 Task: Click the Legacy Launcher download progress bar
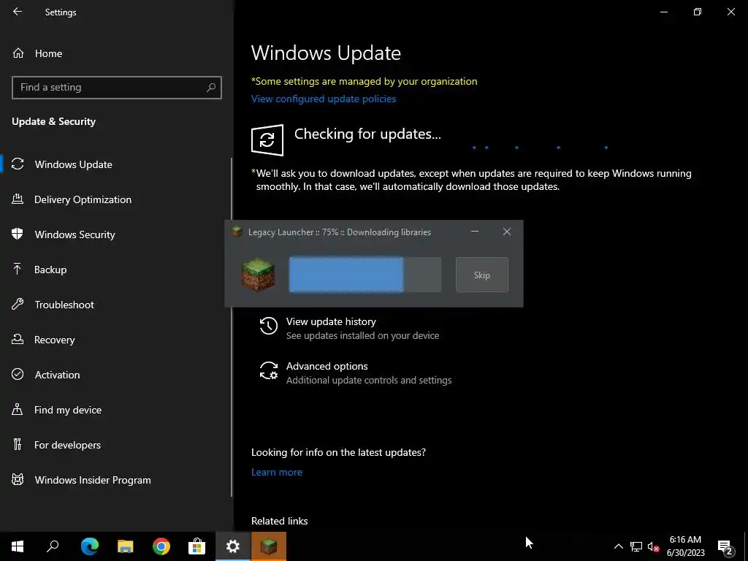point(365,275)
